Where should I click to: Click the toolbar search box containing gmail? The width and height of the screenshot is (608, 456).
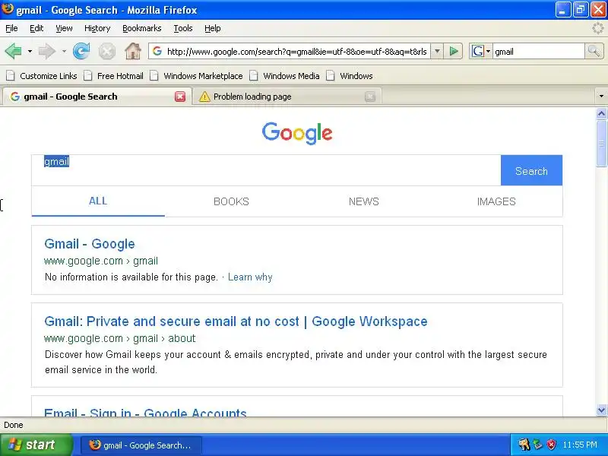tap(538, 51)
